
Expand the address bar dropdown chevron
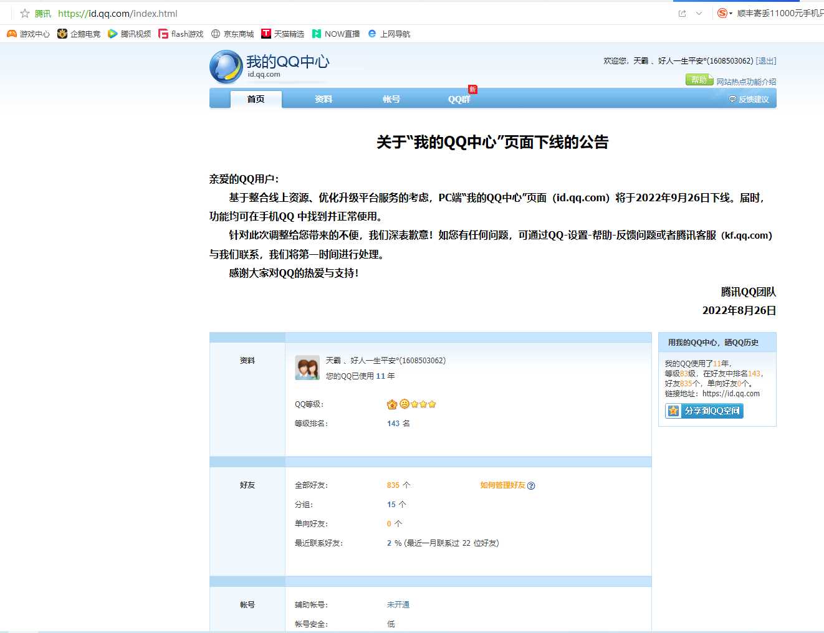[x=699, y=13]
